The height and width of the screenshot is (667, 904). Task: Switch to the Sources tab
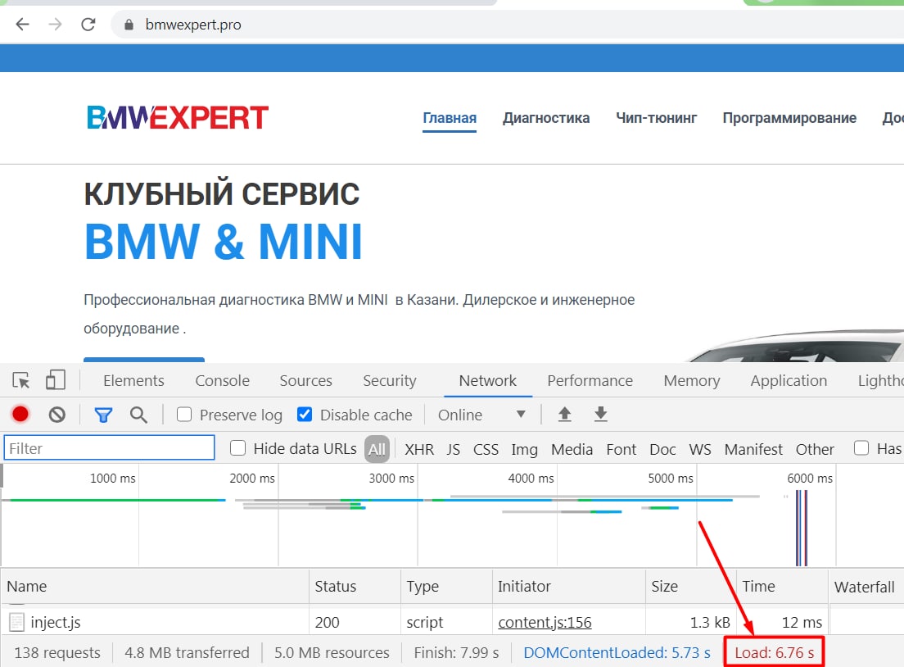point(306,381)
